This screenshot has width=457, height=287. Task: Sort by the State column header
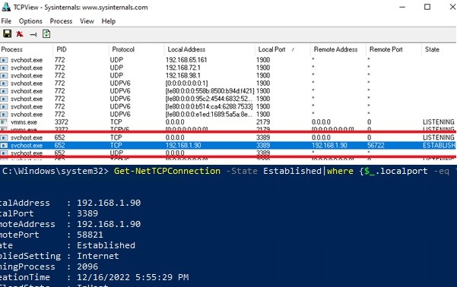pyautogui.click(x=439, y=49)
